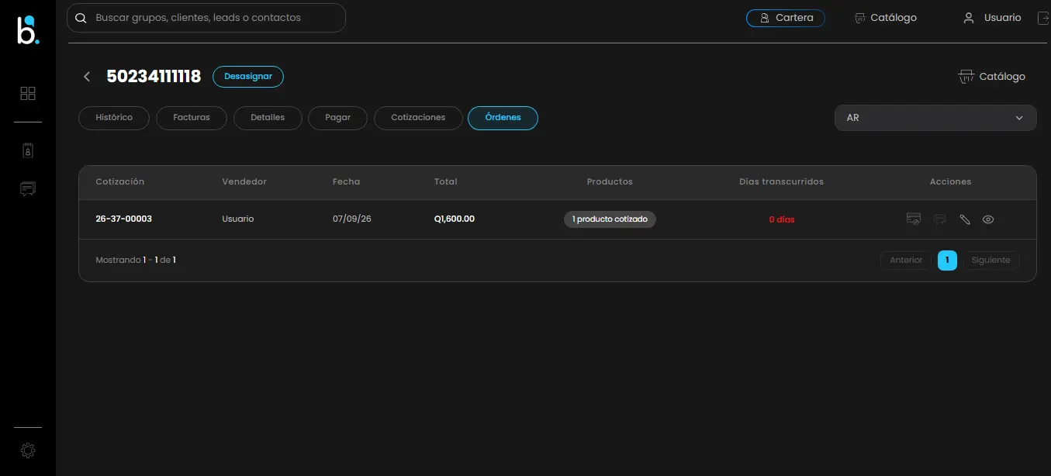1051x476 pixels.
Task: Open the contacts book icon in the sidebar
Action: click(x=28, y=150)
